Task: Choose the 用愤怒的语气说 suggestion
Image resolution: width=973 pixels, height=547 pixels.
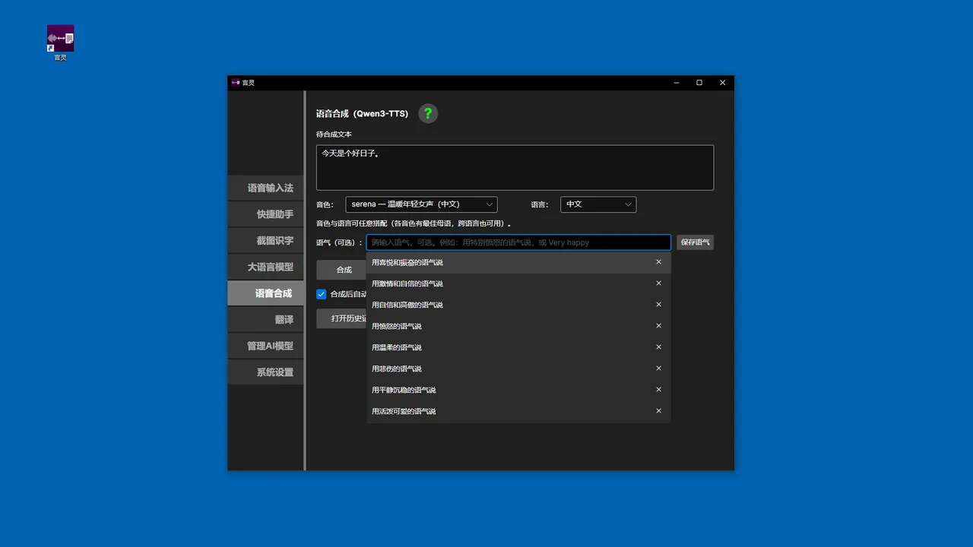Action: (x=518, y=326)
